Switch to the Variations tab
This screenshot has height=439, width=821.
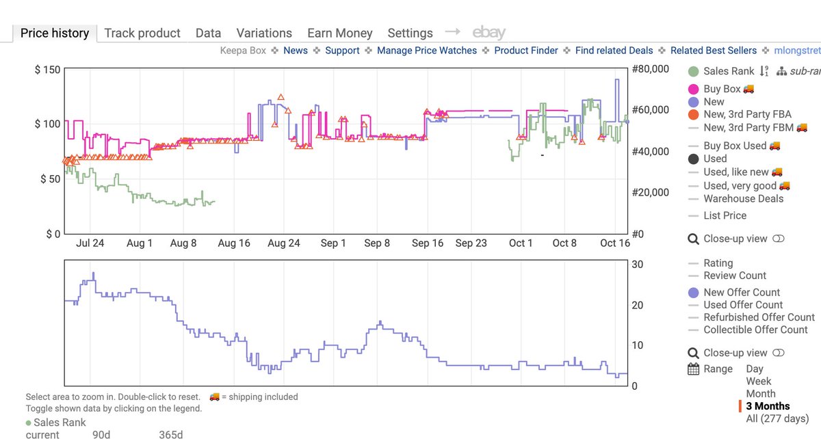(264, 33)
